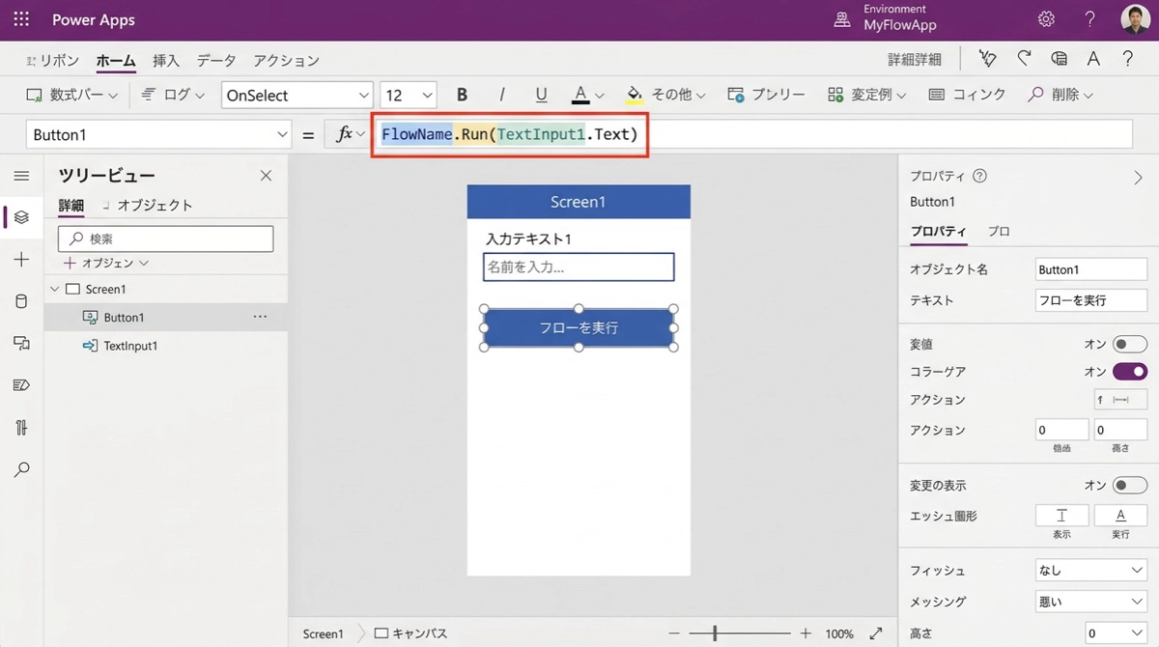Collapse the Screen1 tree node
This screenshot has height=647, width=1159.
54,289
